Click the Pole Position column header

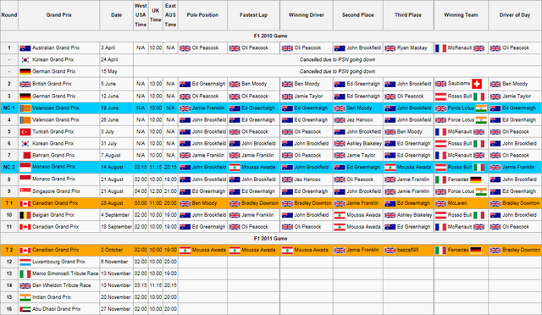click(x=202, y=15)
